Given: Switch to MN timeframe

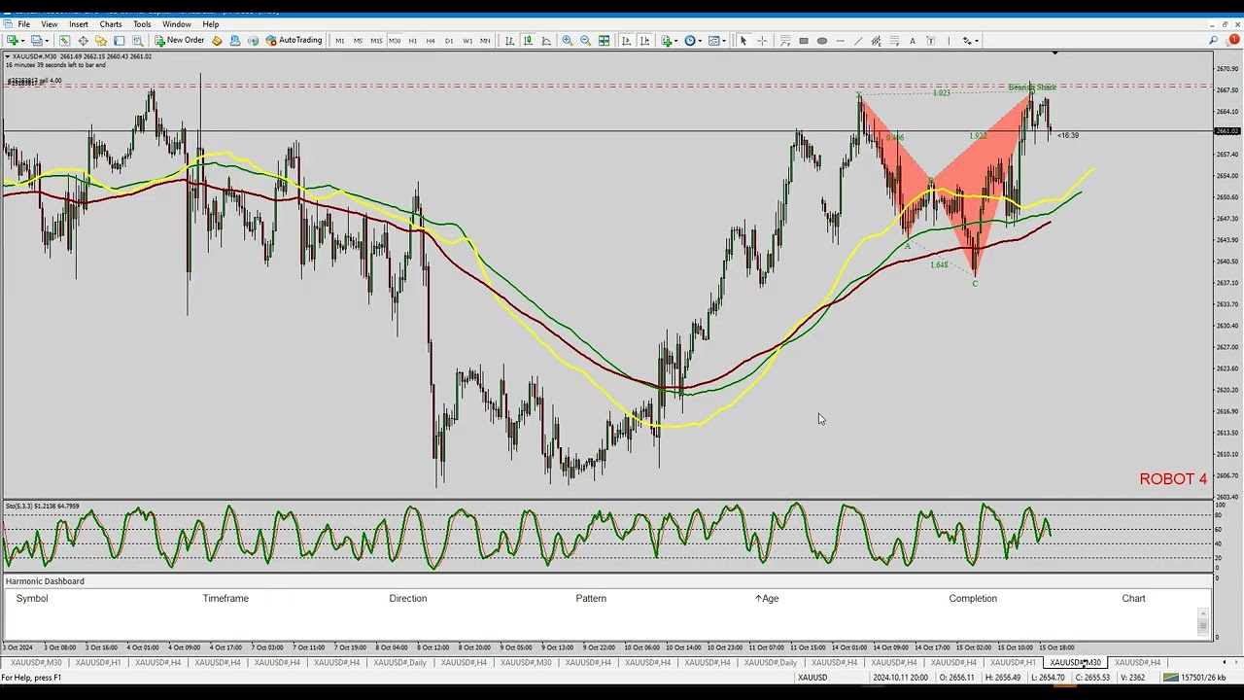Looking at the screenshot, I should pyautogui.click(x=485, y=41).
